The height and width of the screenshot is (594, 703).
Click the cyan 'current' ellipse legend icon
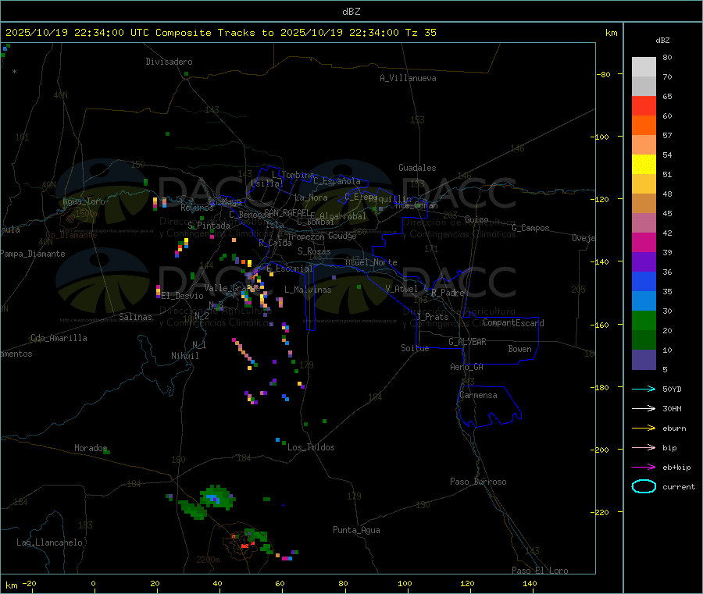(644, 486)
